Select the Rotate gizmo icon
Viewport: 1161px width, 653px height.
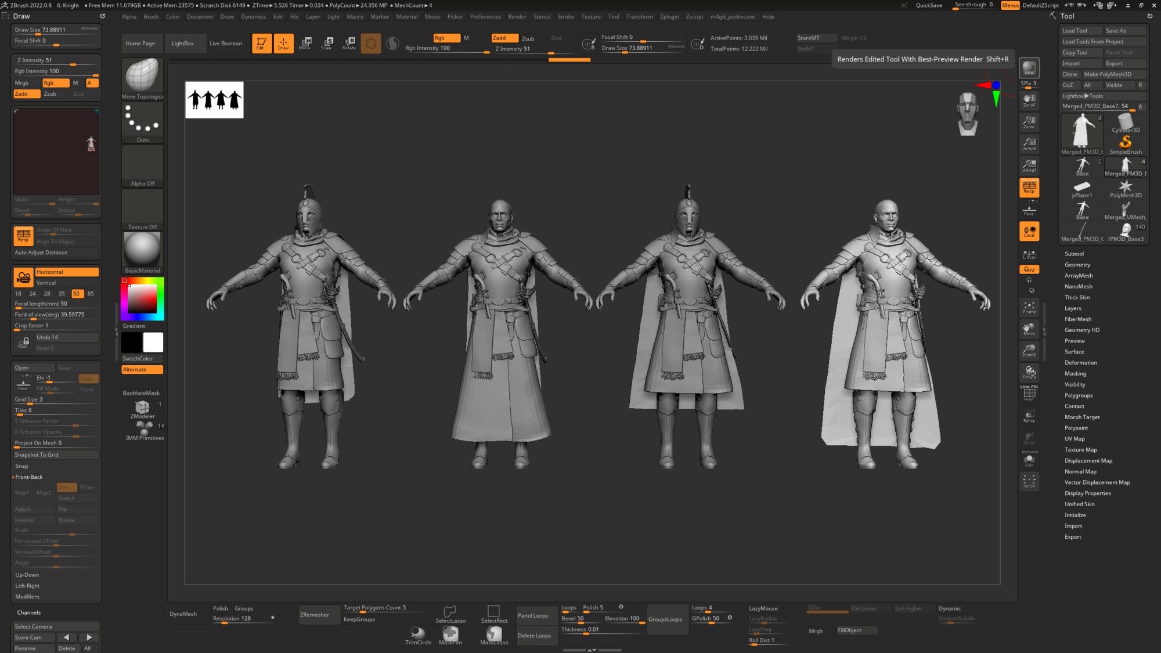pyautogui.click(x=349, y=43)
